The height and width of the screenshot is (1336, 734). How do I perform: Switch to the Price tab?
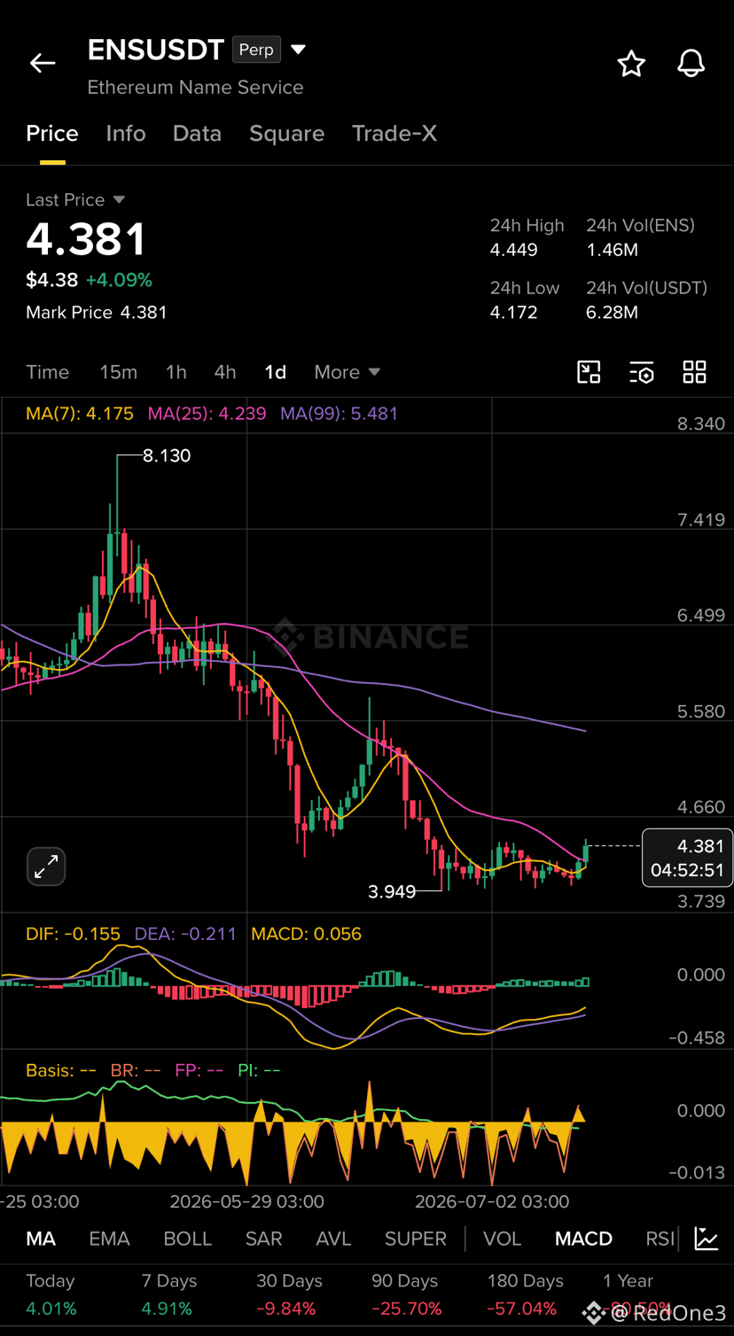point(52,133)
